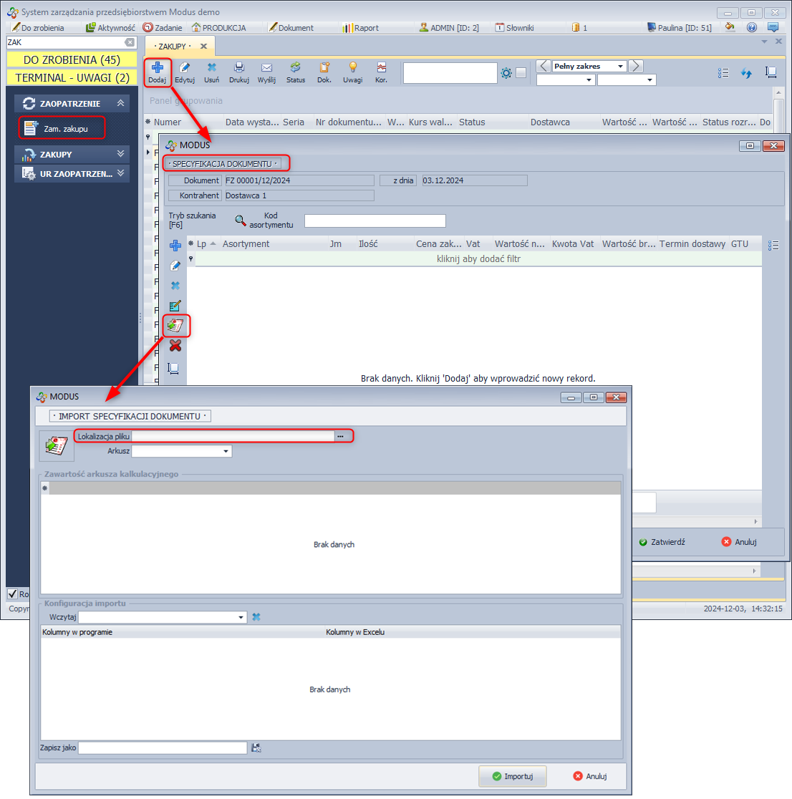Click the Kod asortymentu input field

[375, 221]
